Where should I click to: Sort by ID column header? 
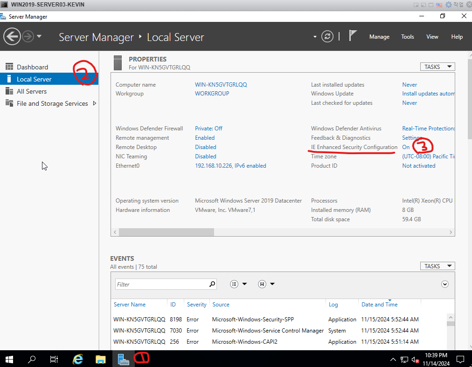pyautogui.click(x=173, y=305)
